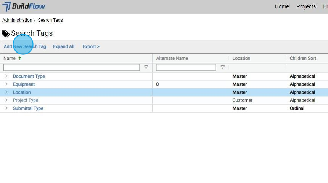Open the Home menu
Screen dimensions: 328x183
point(282,6)
